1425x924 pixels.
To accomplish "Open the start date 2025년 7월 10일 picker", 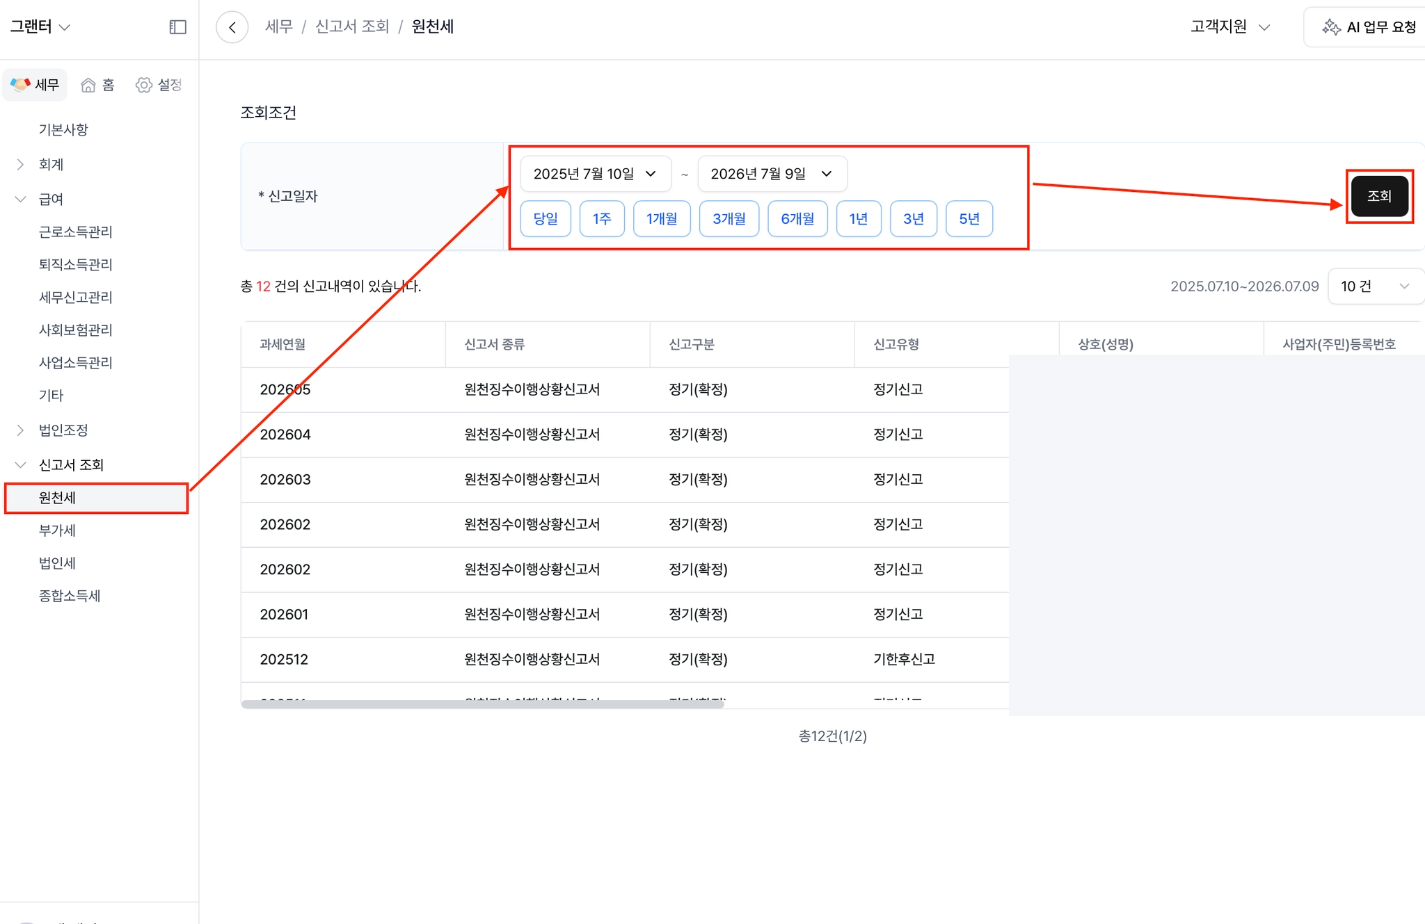I will pos(596,174).
